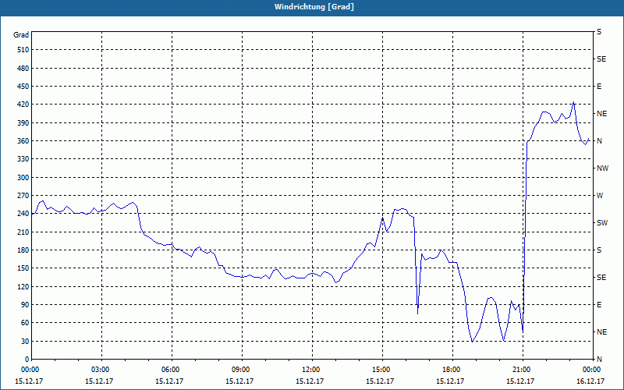Click the 15:00 time label
The width and height of the screenshot is (624, 390).
pyautogui.click(x=381, y=370)
